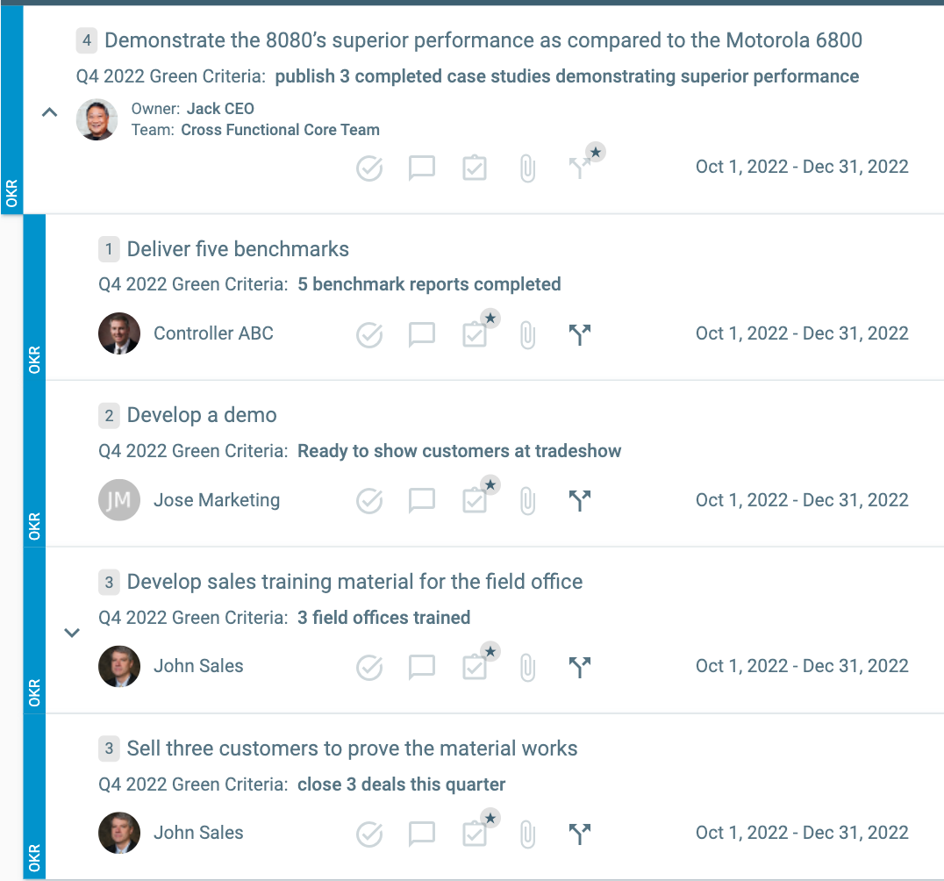
Task: Click the number badge on Deliver five benchmarks
Action: (x=109, y=249)
